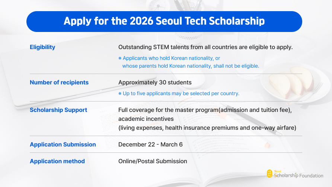Click the Scholarship Foundation logo text
The height and width of the screenshot is (187, 332).
pos(298,175)
